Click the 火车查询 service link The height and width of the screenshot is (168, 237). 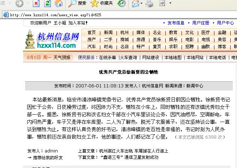128,58
